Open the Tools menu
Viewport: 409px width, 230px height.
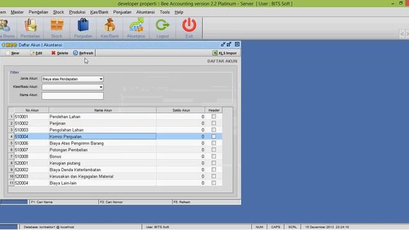165,12
